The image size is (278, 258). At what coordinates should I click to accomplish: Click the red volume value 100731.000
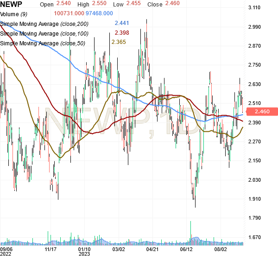point(69,13)
